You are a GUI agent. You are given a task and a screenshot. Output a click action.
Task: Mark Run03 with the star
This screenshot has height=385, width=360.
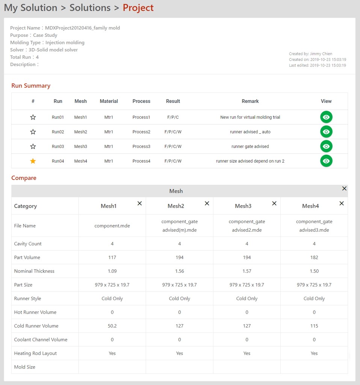[x=33, y=146]
